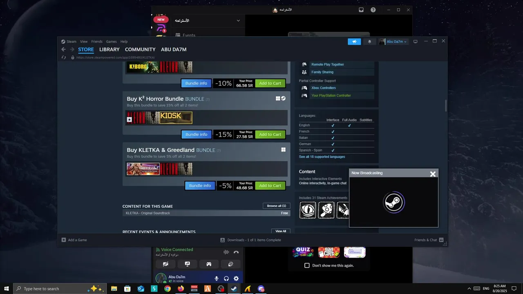The height and width of the screenshot is (294, 523).
Task: Click the Steam store page scrollbar
Action: [446, 105]
